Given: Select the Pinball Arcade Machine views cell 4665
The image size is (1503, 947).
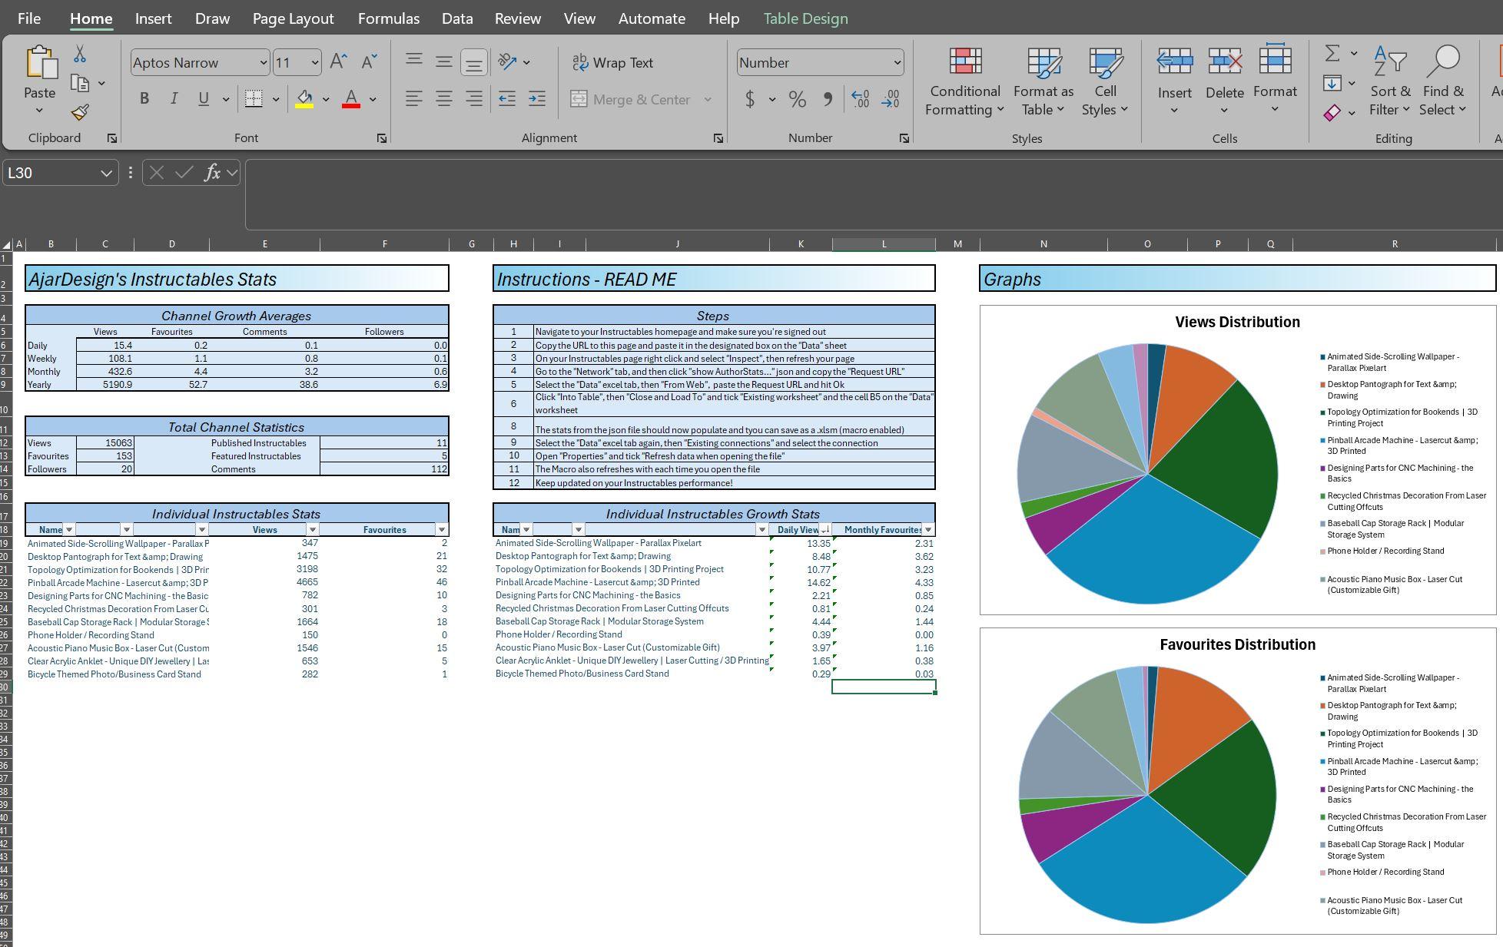Looking at the screenshot, I should coord(264,582).
